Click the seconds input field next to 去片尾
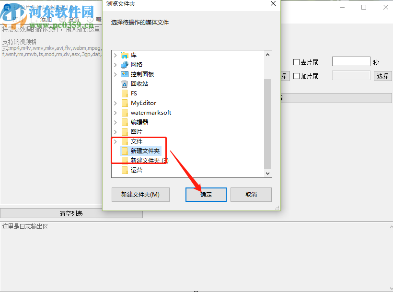 pyautogui.click(x=351, y=61)
